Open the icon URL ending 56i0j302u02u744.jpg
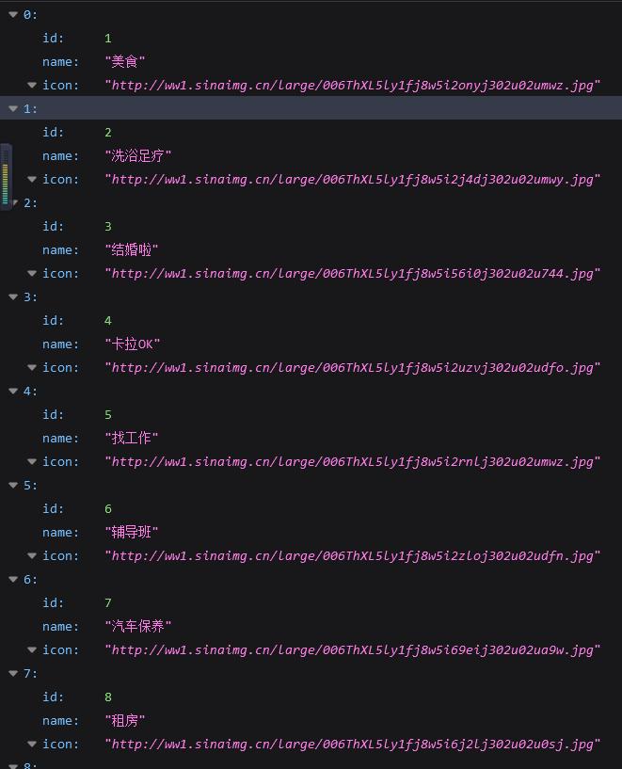Image resolution: width=622 pixels, height=769 pixels. pos(352,274)
